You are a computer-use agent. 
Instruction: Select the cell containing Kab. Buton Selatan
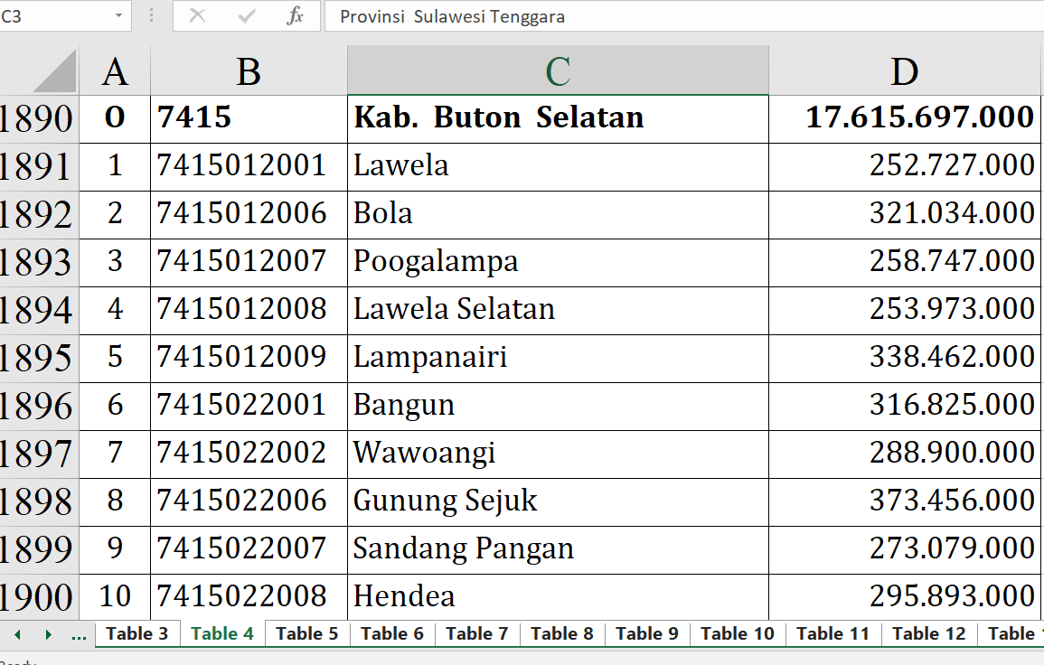point(558,117)
